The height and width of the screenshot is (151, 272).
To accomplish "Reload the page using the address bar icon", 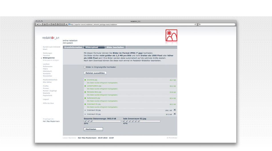I will (195, 25).
